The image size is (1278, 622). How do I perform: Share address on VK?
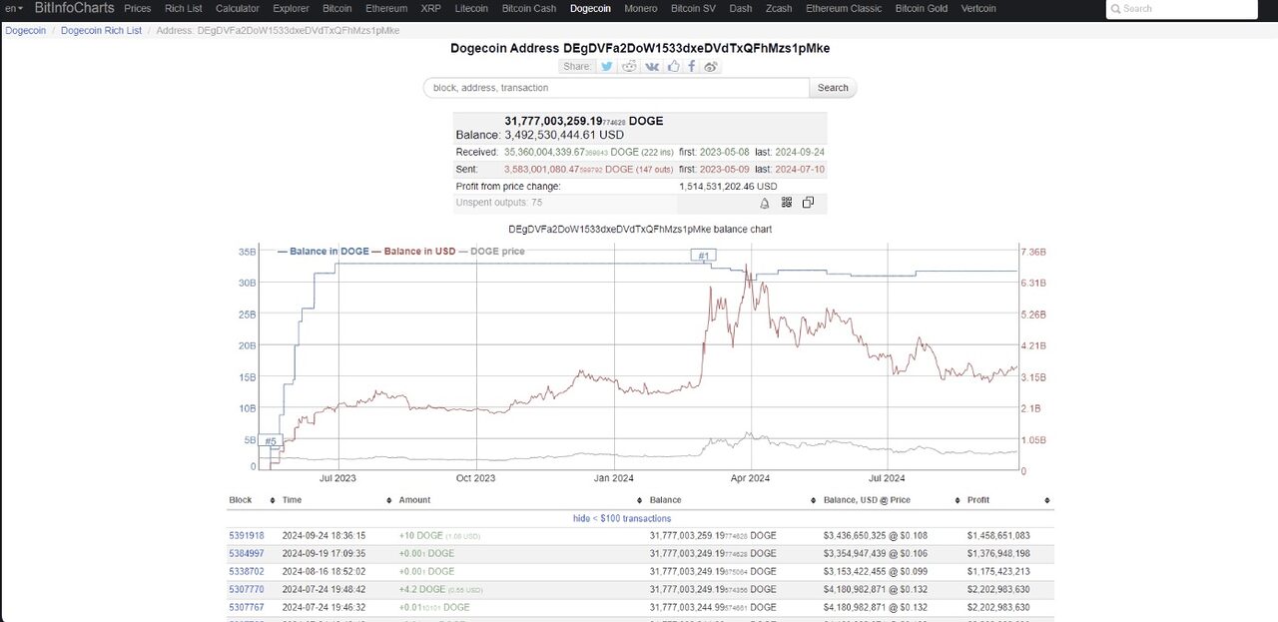[652, 66]
